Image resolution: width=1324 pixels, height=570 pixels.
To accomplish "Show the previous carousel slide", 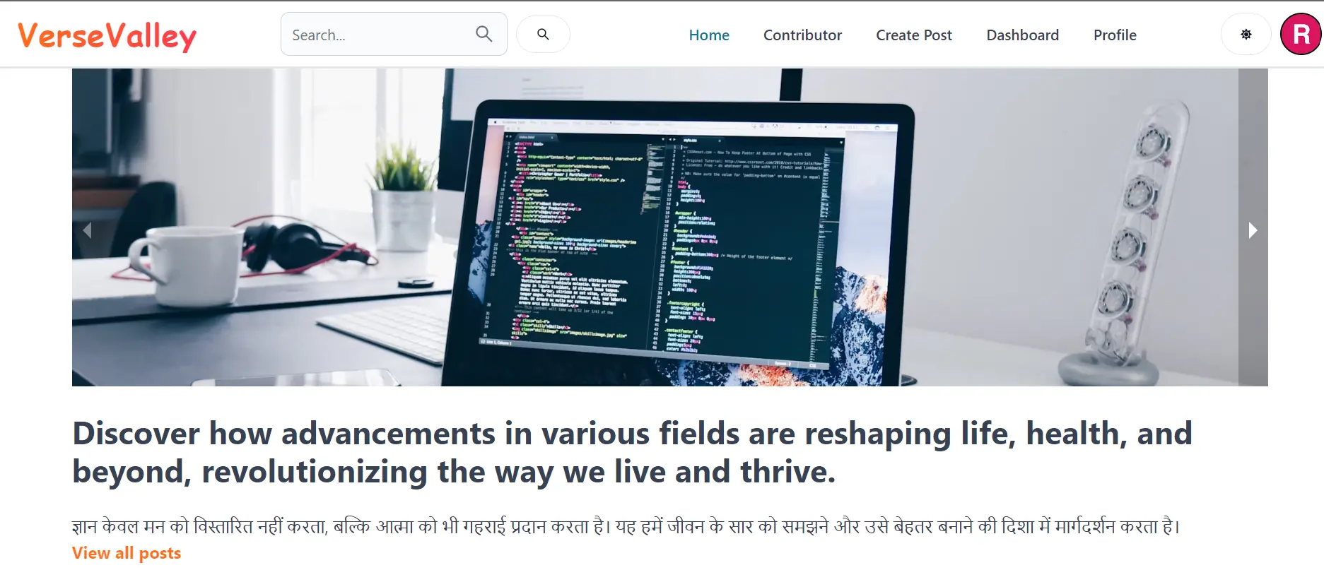I will click(x=88, y=230).
